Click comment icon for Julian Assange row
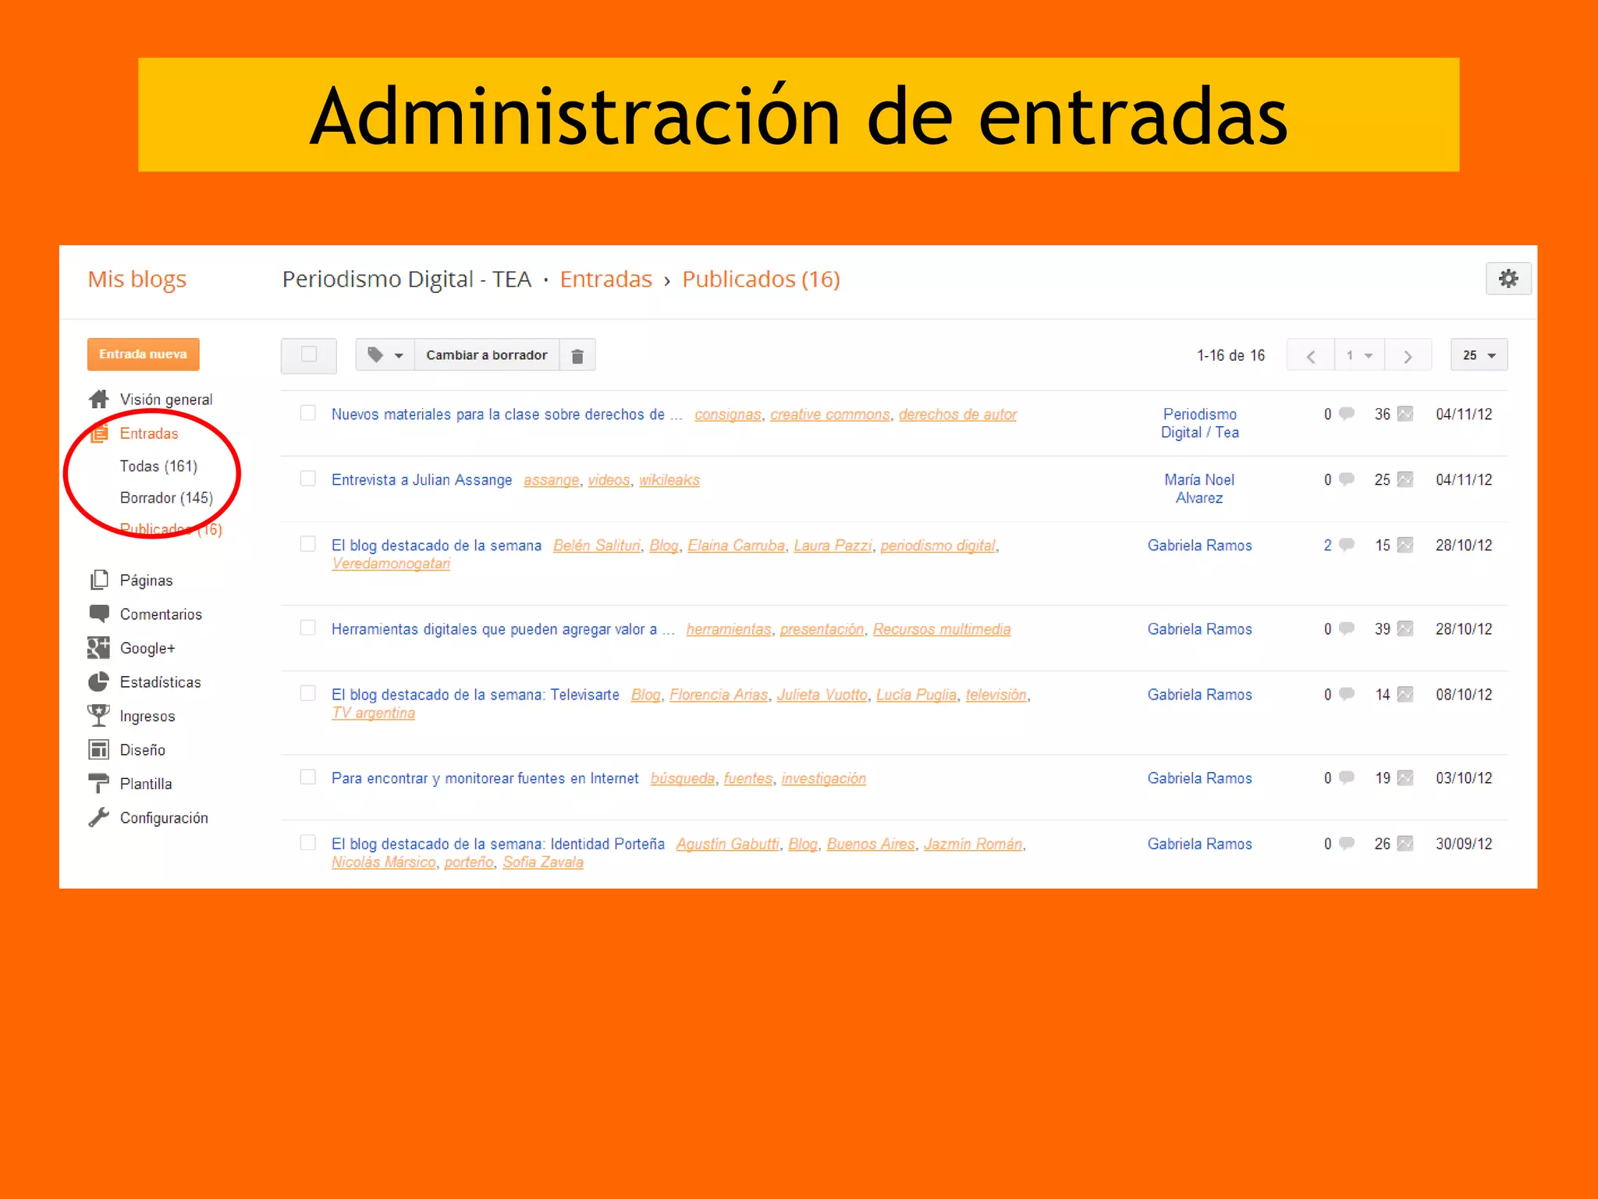This screenshot has height=1199, width=1598. (1347, 479)
